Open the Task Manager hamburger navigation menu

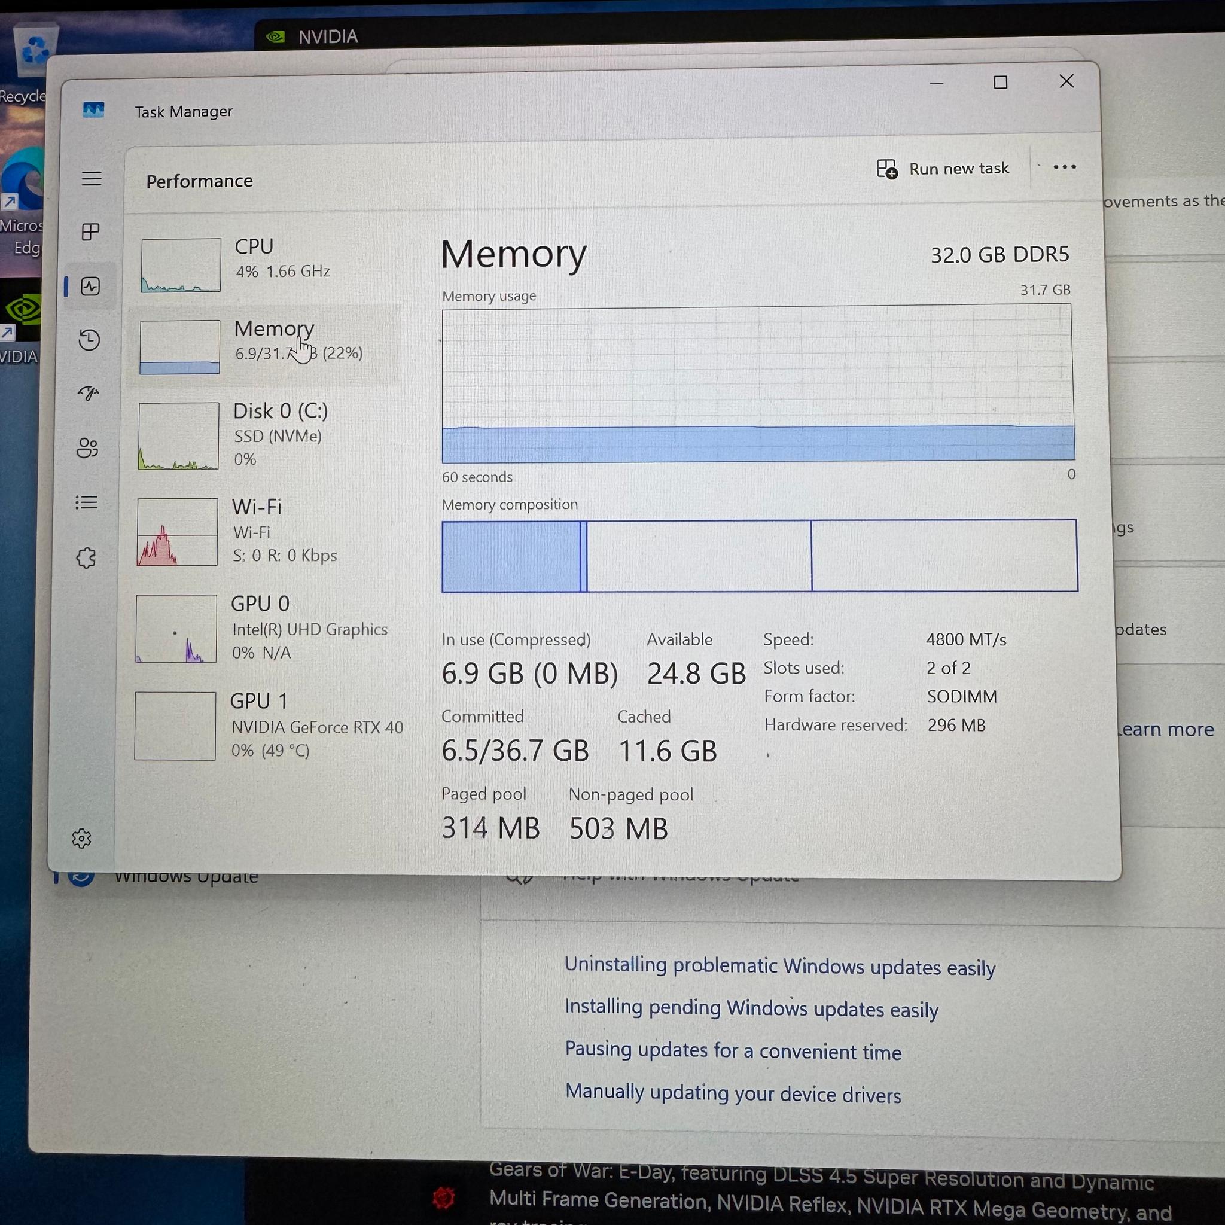pyautogui.click(x=92, y=179)
